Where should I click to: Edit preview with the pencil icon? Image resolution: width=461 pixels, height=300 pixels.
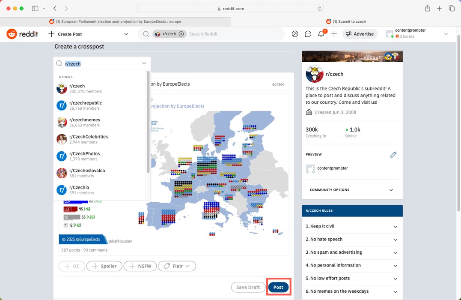(x=393, y=154)
